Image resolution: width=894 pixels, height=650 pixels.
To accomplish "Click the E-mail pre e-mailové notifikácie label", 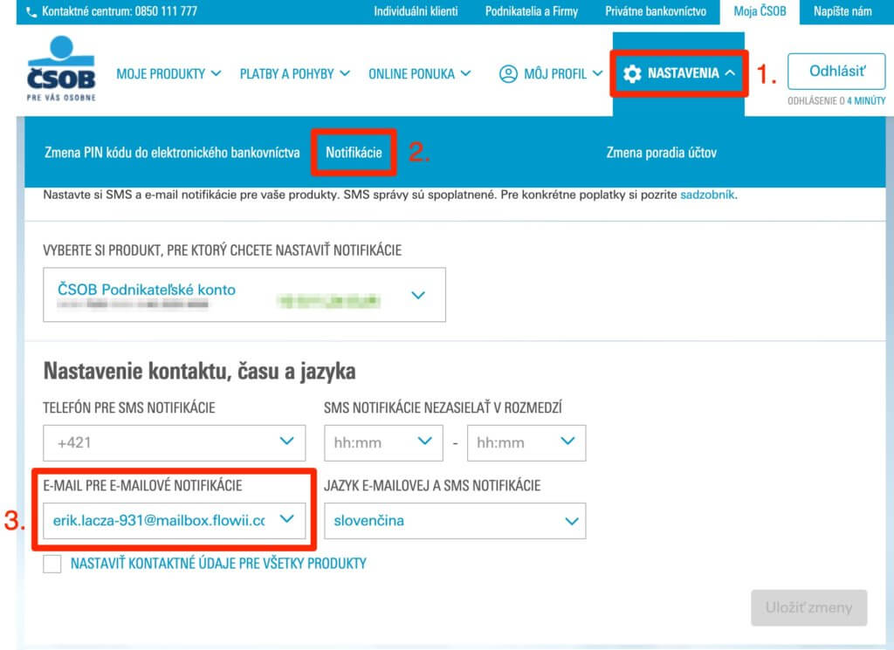I will (x=142, y=485).
